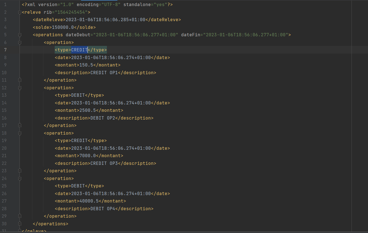368x233 pixels.
Task: Collapse the releve root element fold marker
Action: click(20, 12)
